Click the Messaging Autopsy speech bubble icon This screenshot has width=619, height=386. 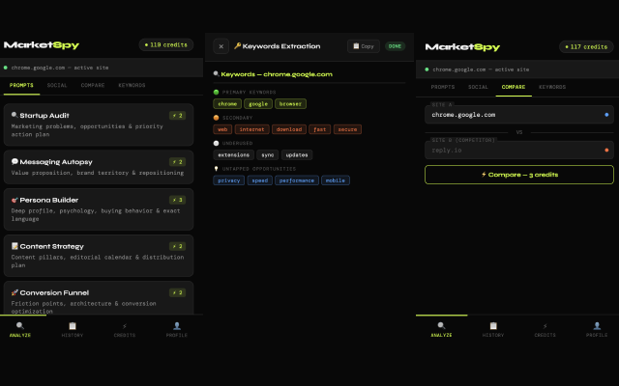click(x=15, y=161)
